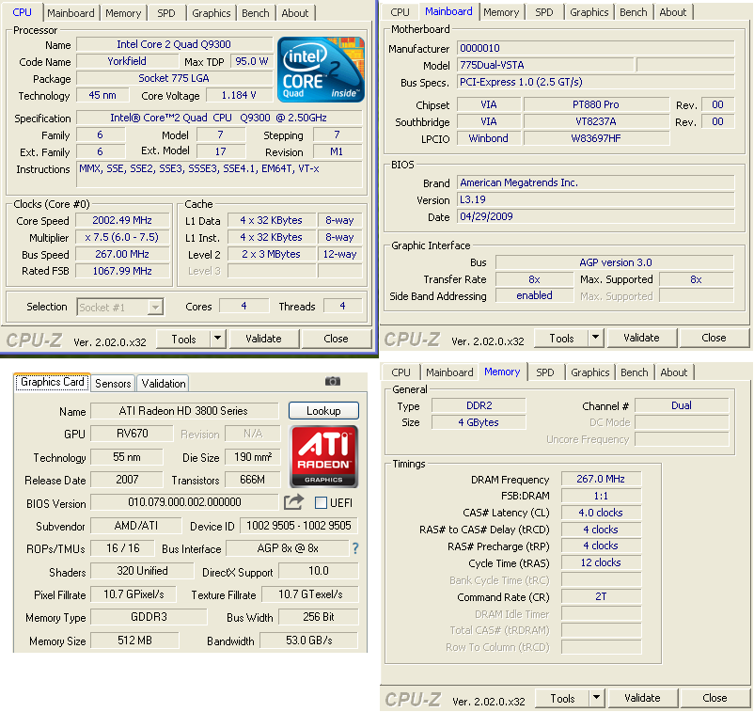This screenshot has height=712, width=754.
Task: Click the ATI Radeon Graphics logo
Action: tap(323, 456)
